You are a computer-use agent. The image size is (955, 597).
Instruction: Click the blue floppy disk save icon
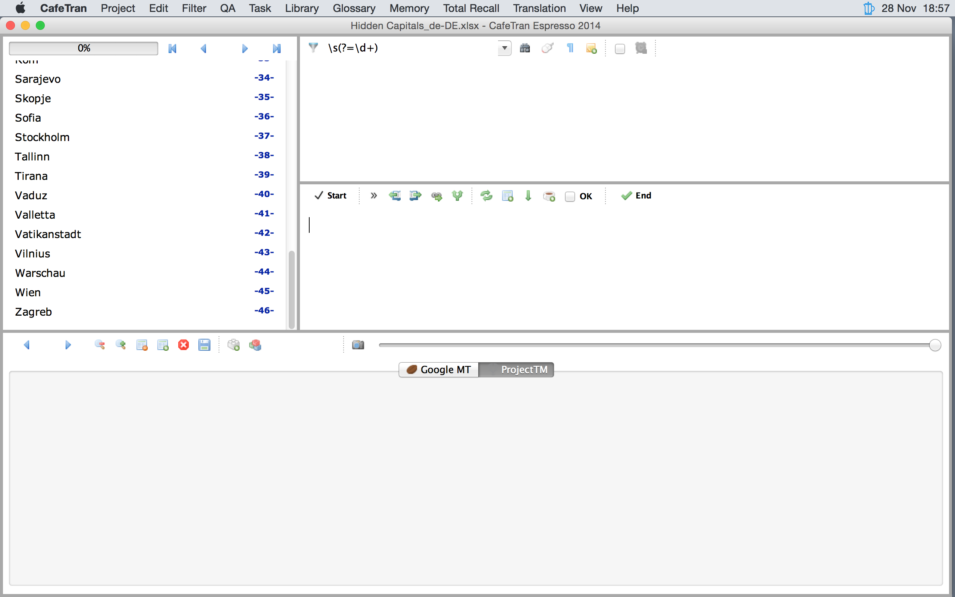point(204,345)
